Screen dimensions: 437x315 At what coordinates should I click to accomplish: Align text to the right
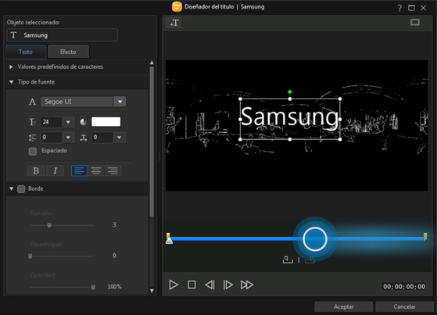pos(113,170)
